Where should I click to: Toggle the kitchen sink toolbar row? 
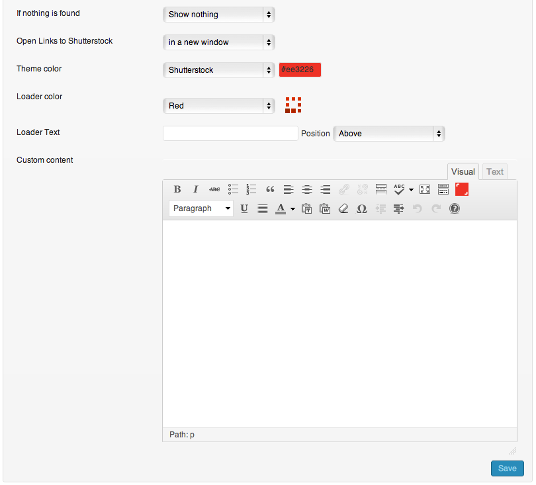443,189
